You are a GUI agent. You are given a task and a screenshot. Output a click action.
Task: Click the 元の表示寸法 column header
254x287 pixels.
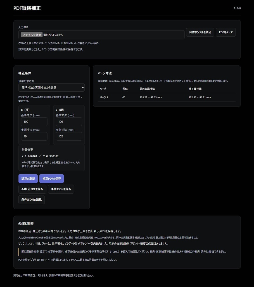click(x=147, y=89)
